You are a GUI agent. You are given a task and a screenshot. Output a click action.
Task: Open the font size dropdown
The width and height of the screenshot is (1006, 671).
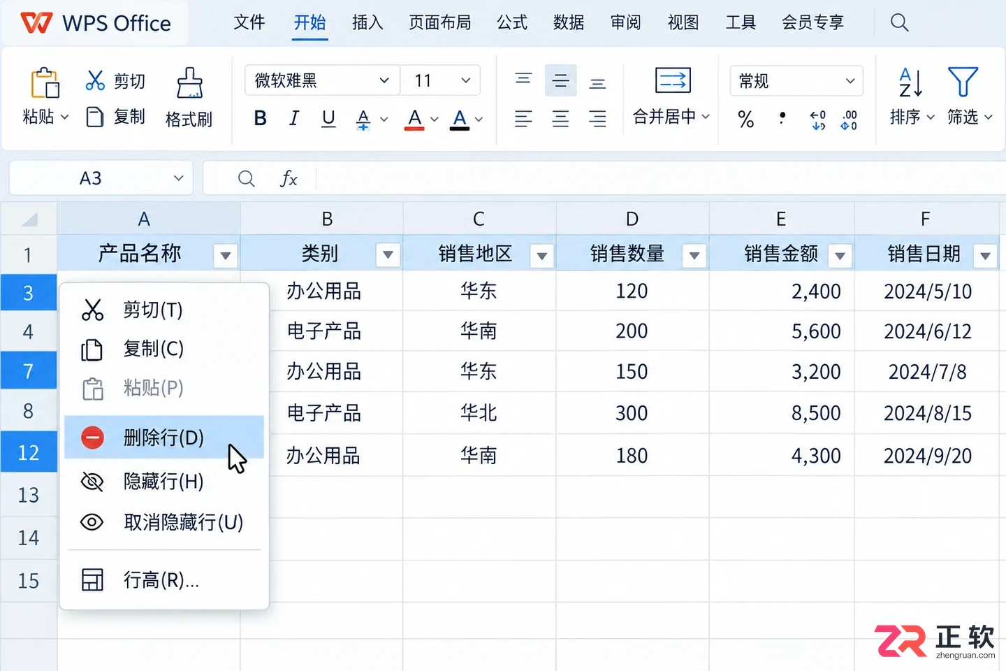click(441, 80)
